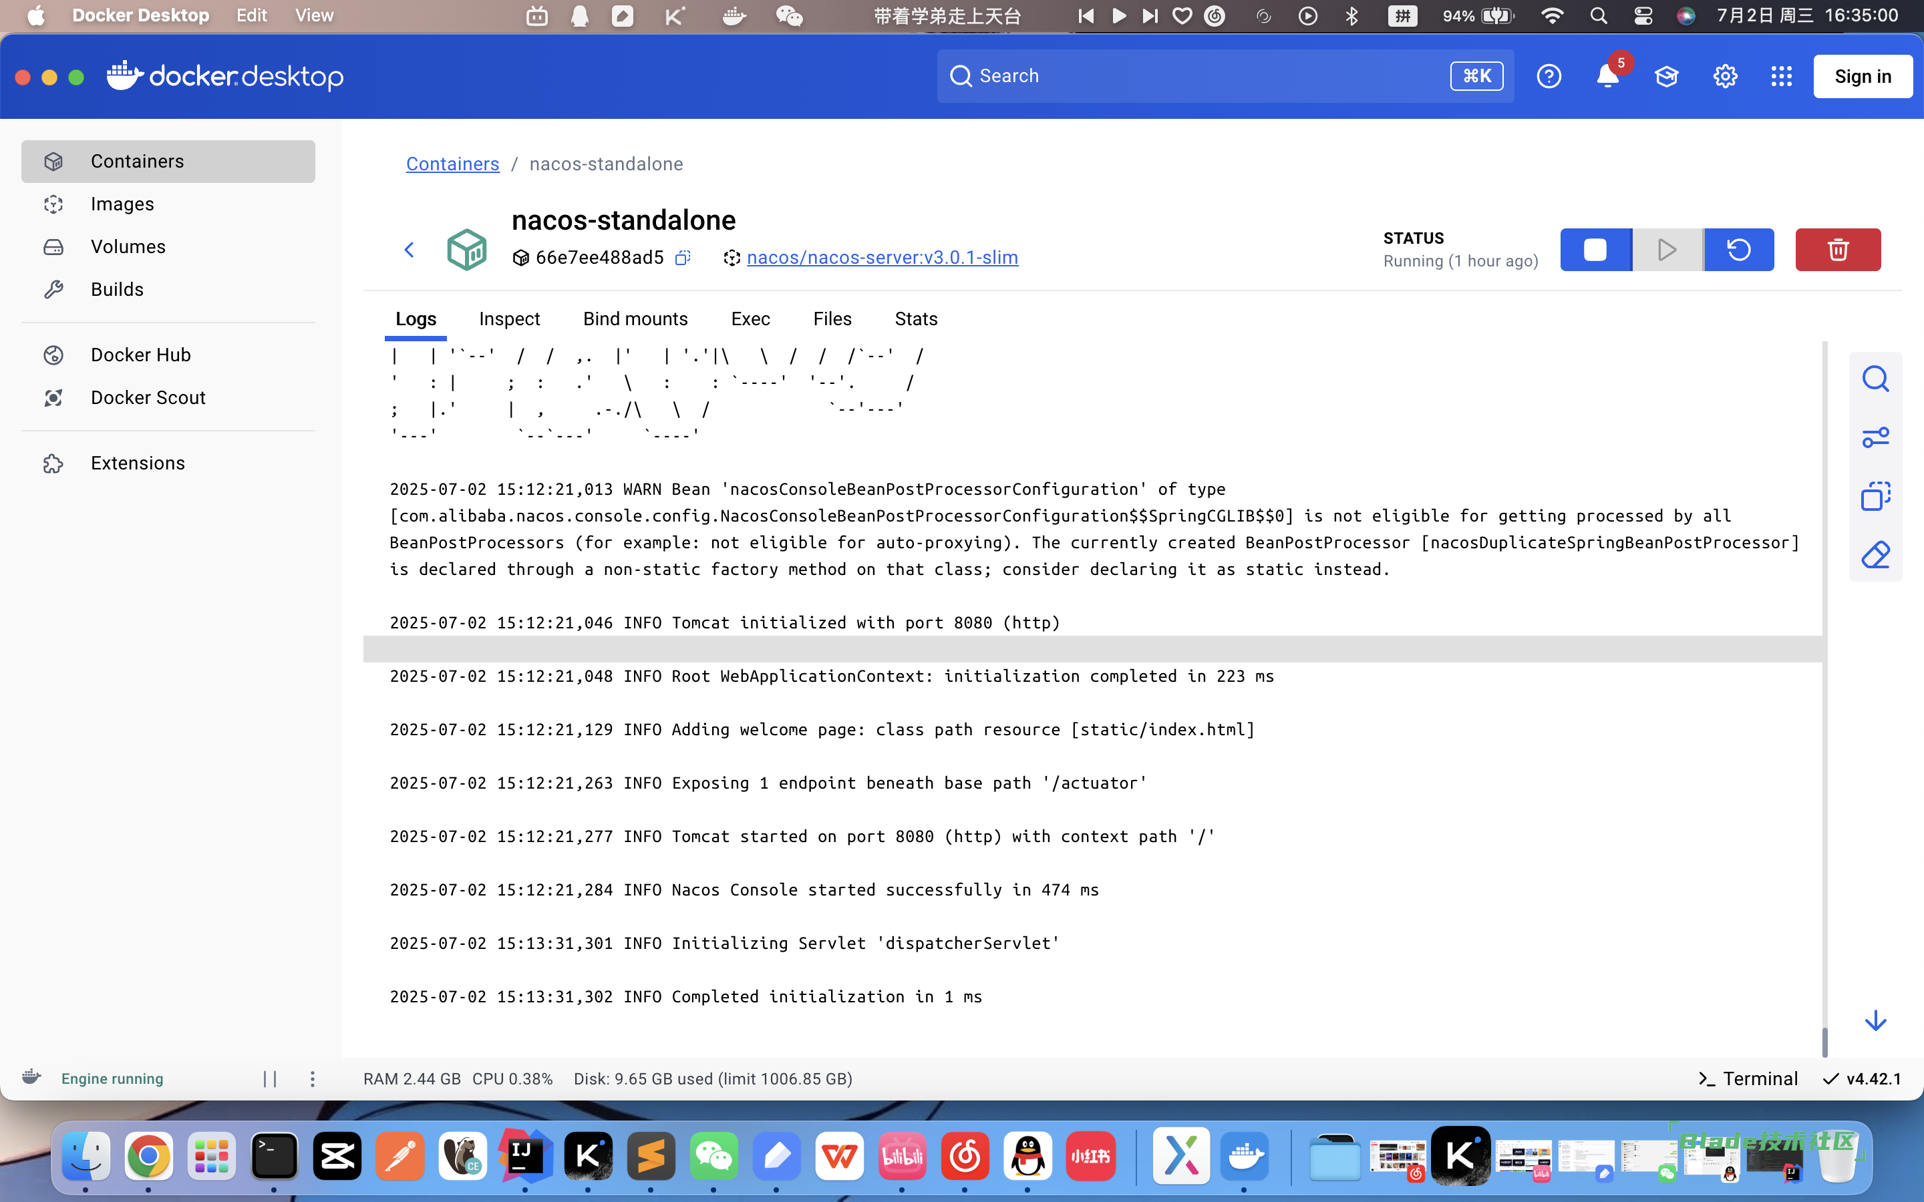
Task: Open the log display options sliders
Action: [1875, 438]
